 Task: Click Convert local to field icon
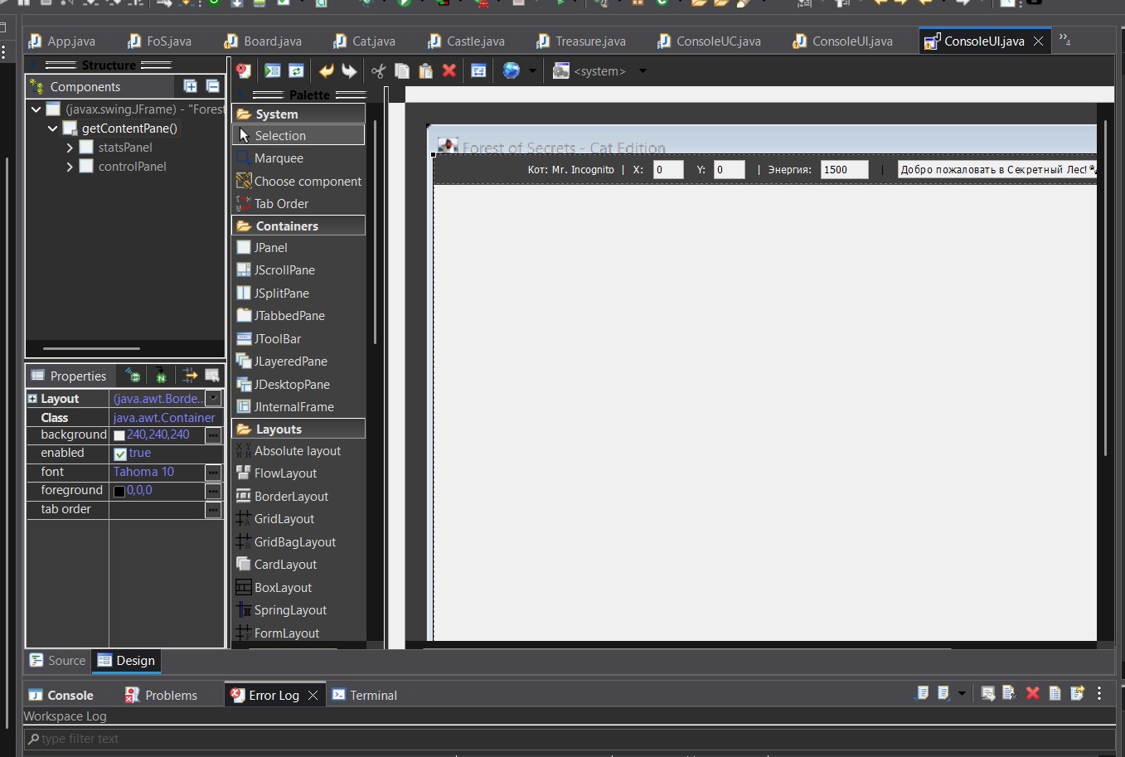[161, 376]
